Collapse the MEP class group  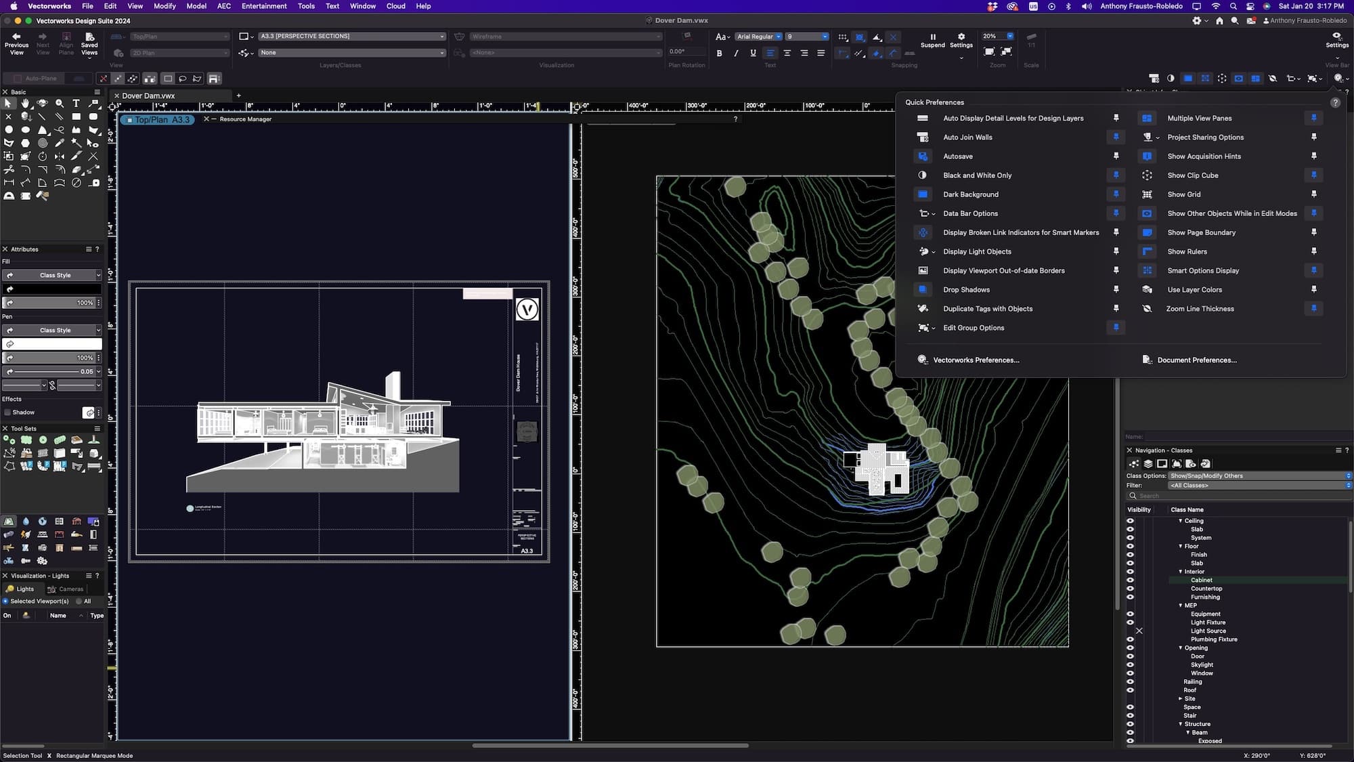pos(1180,605)
